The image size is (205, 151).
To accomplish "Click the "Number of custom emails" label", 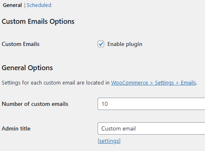I will [x=35, y=104].
